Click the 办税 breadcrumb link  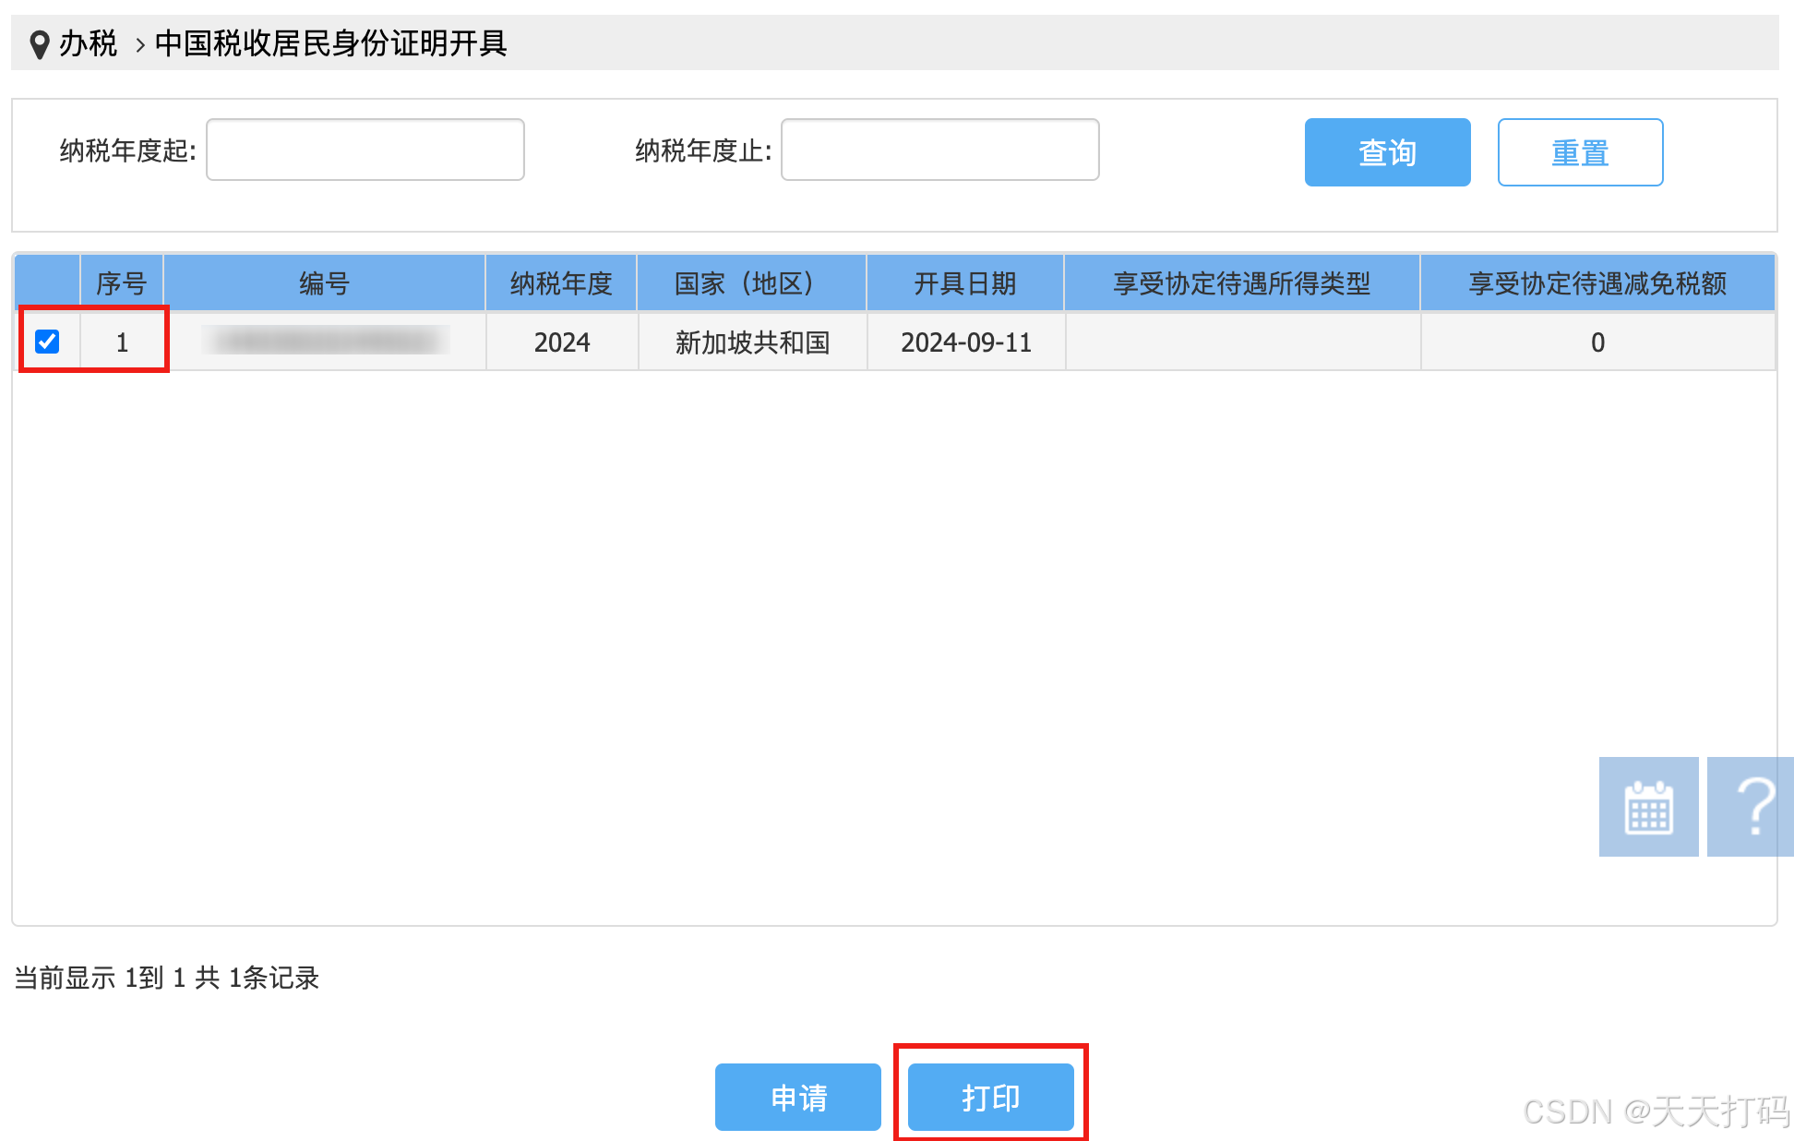[x=89, y=43]
